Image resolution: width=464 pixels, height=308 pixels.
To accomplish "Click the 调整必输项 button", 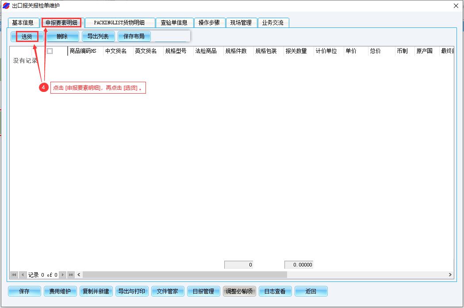I will pyautogui.click(x=239, y=291).
